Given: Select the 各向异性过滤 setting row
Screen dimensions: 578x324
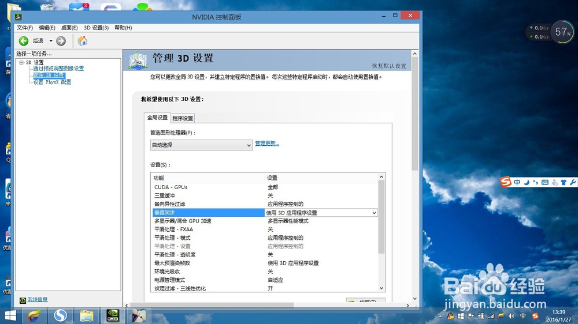Looking at the screenshot, I should 265,204.
